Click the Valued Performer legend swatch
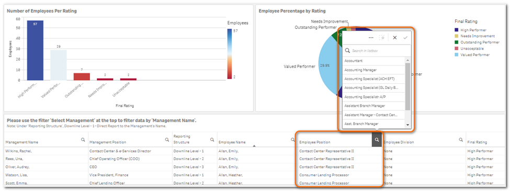This screenshot has width=510, height=191. click(456, 54)
